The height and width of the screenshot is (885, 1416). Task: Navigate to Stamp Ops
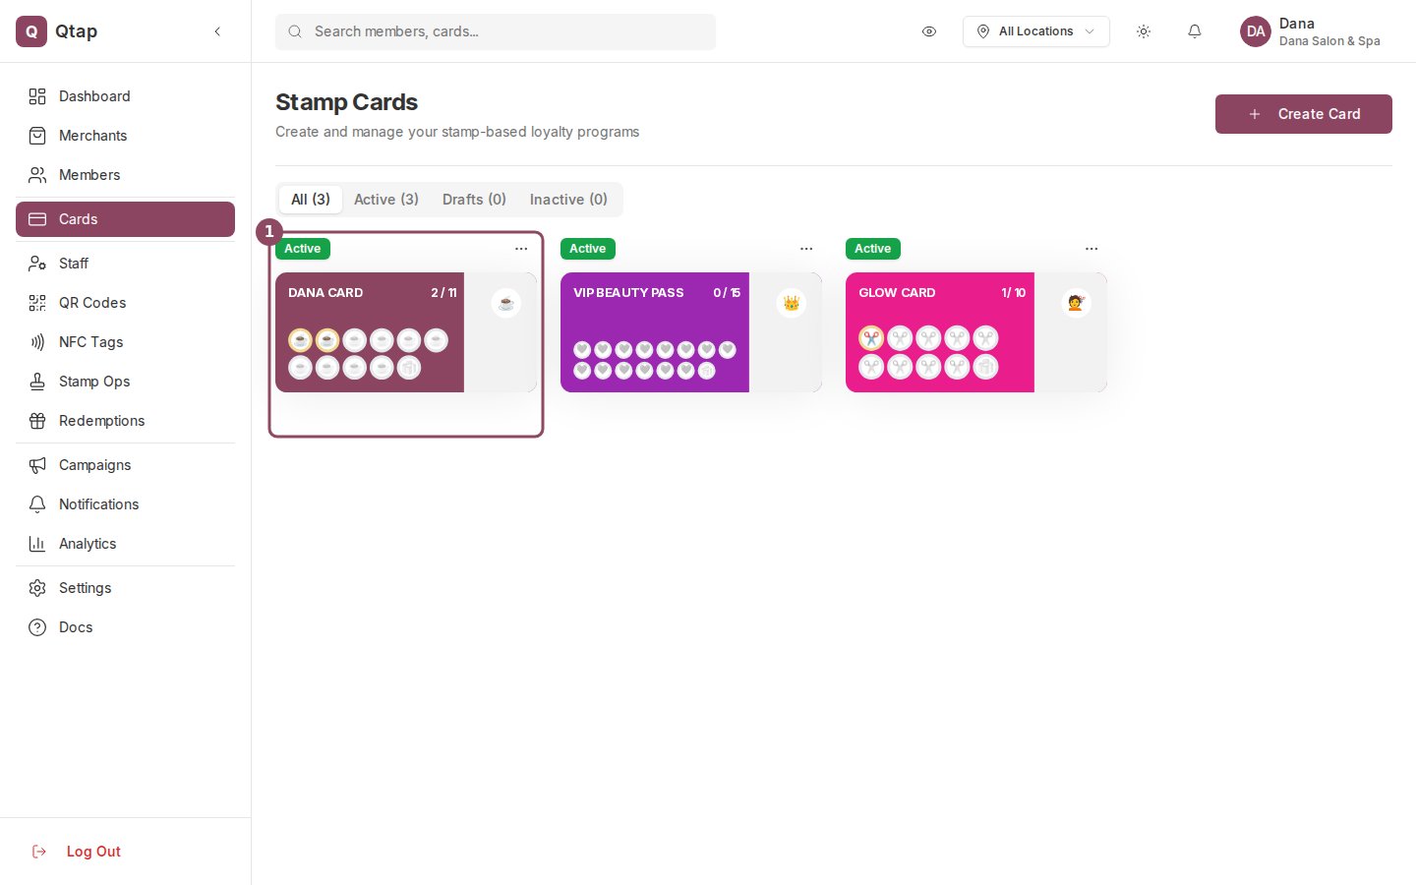[x=125, y=382]
